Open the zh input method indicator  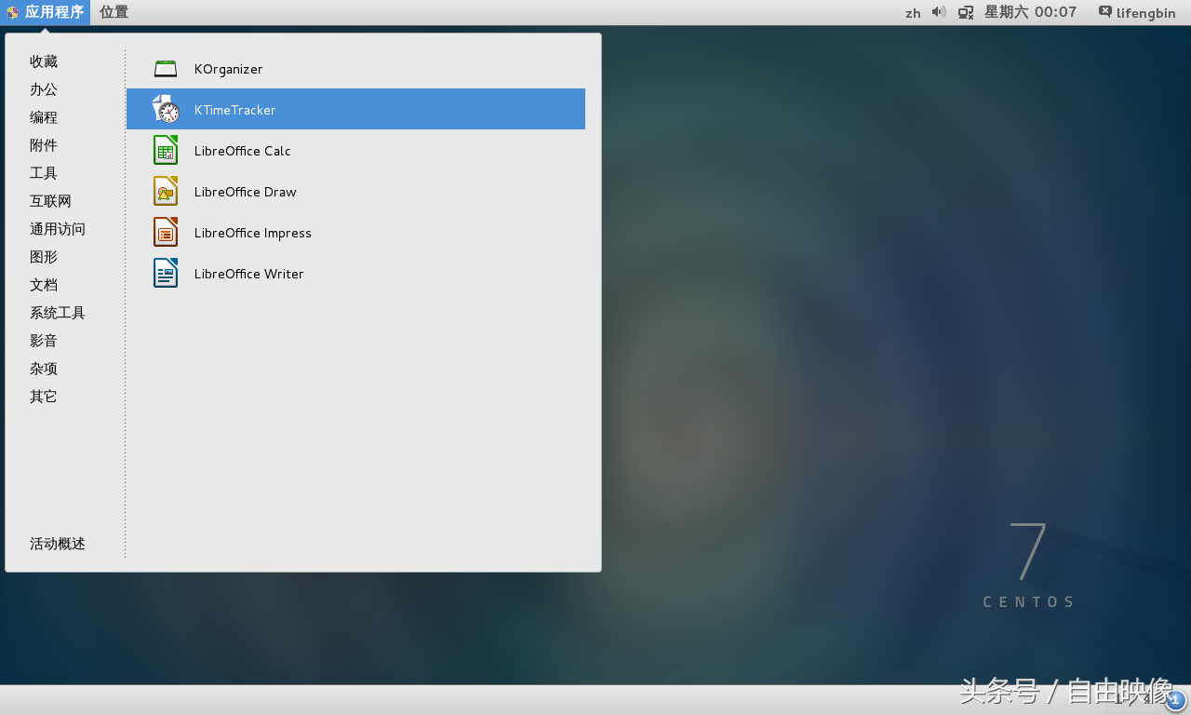click(x=913, y=13)
